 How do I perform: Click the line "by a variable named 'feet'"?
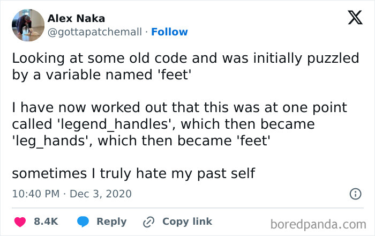pos(102,75)
